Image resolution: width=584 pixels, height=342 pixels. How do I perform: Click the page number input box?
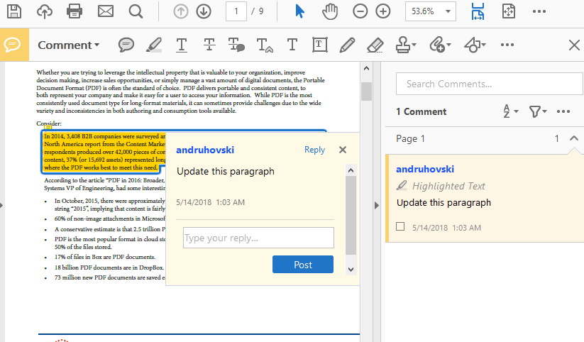[x=236, y=11]
